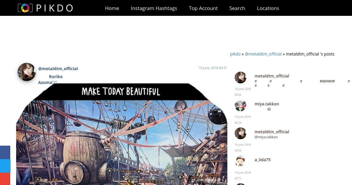Open Instagram Hashtags page
Viewport: 352px width, 185px height.
[154, 8]
